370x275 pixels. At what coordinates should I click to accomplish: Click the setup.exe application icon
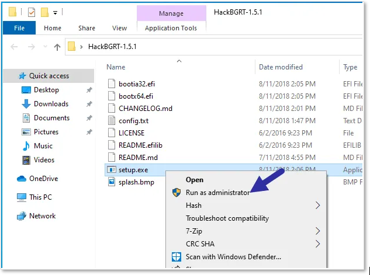click(112, 170)
